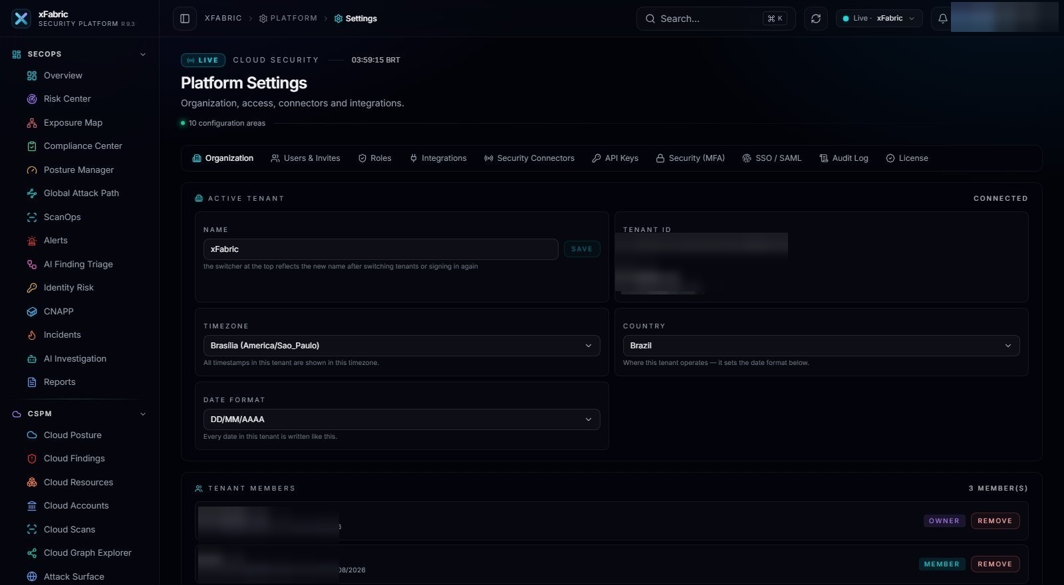Click the Posture Manager icon
The width and height of the screenshot is (1064, 585).
32,170
